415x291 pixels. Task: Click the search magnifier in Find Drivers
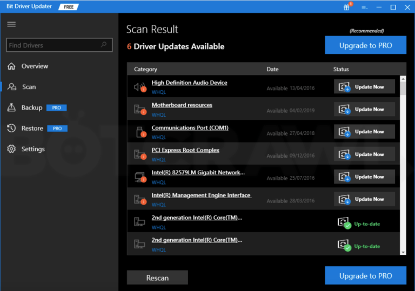(x=104, y=44)
